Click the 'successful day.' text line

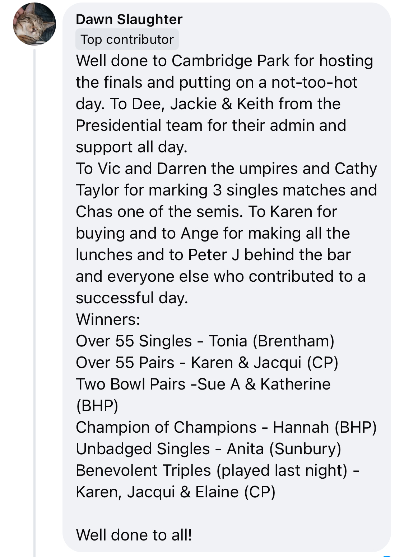tap(132, 298)
